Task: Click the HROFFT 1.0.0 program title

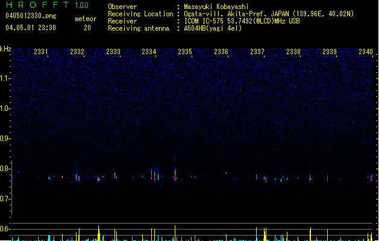Action: [x=47, y=5]
